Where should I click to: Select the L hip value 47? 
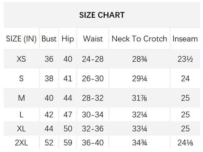point(68,115)
